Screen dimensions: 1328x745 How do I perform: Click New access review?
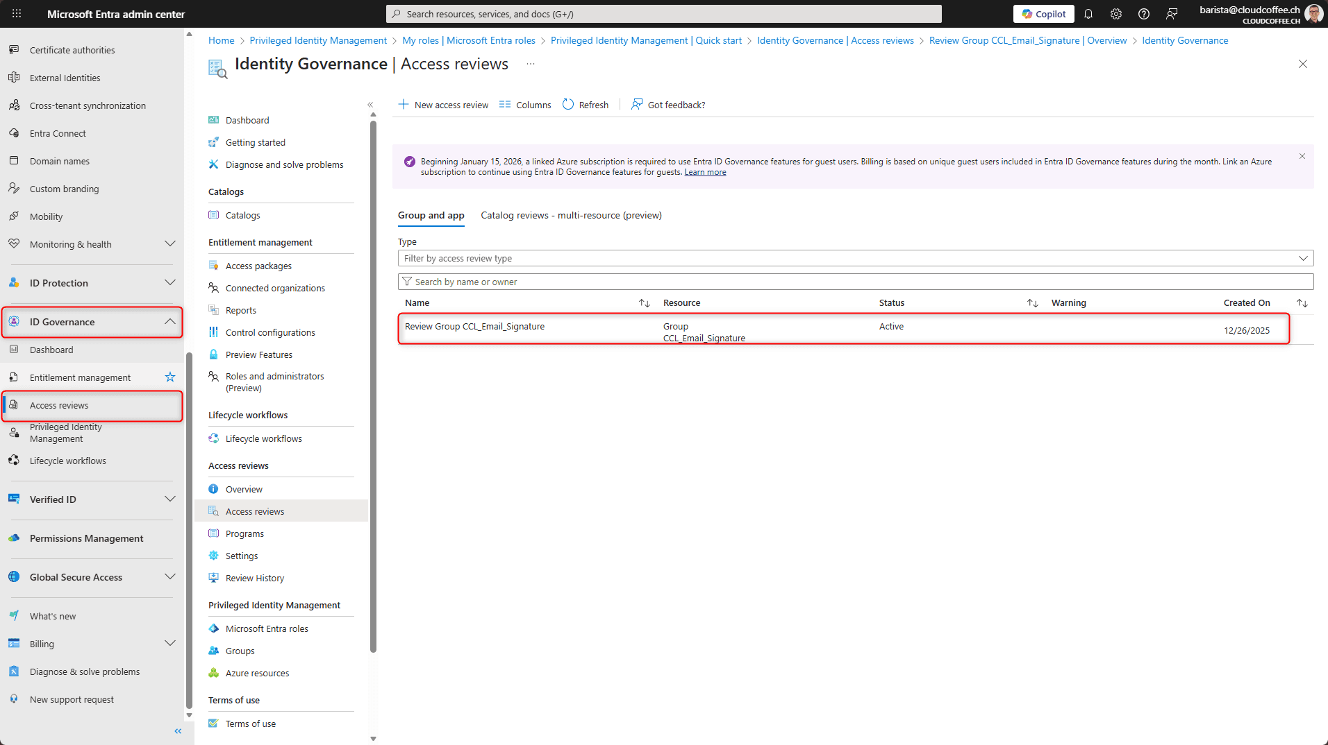pos(443,105)
